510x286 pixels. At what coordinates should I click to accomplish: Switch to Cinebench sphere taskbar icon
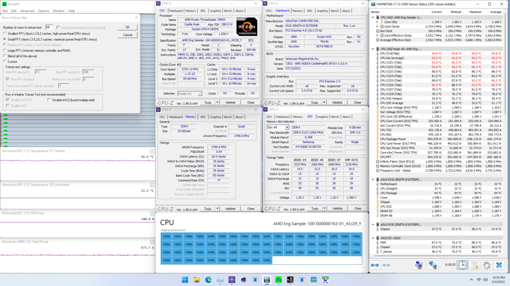coord(244,280)
